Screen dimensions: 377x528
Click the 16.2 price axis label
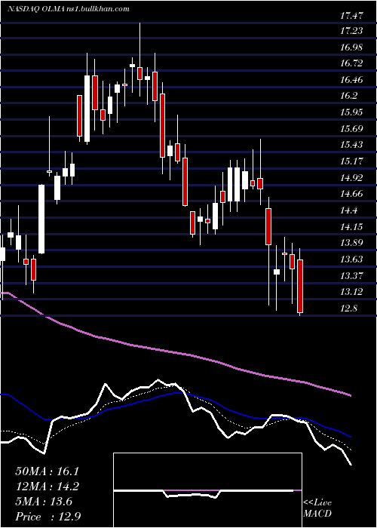point(349,96)
